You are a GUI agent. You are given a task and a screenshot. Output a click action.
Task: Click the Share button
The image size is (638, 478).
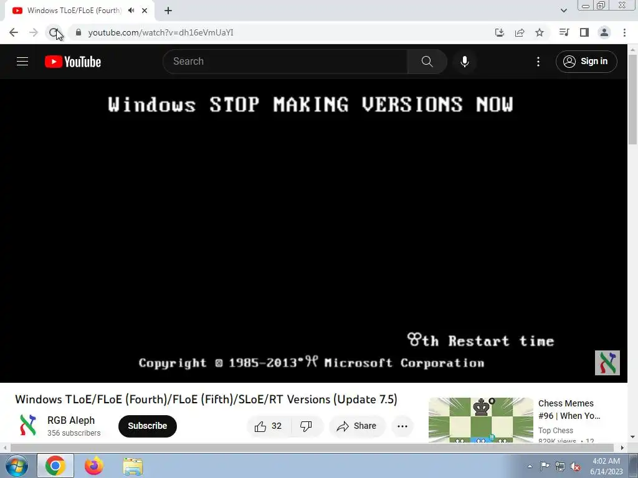click(x=357, y=426)
